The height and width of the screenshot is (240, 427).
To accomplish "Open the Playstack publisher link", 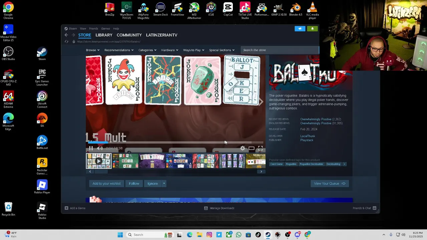I will click(x=307, y=140).
